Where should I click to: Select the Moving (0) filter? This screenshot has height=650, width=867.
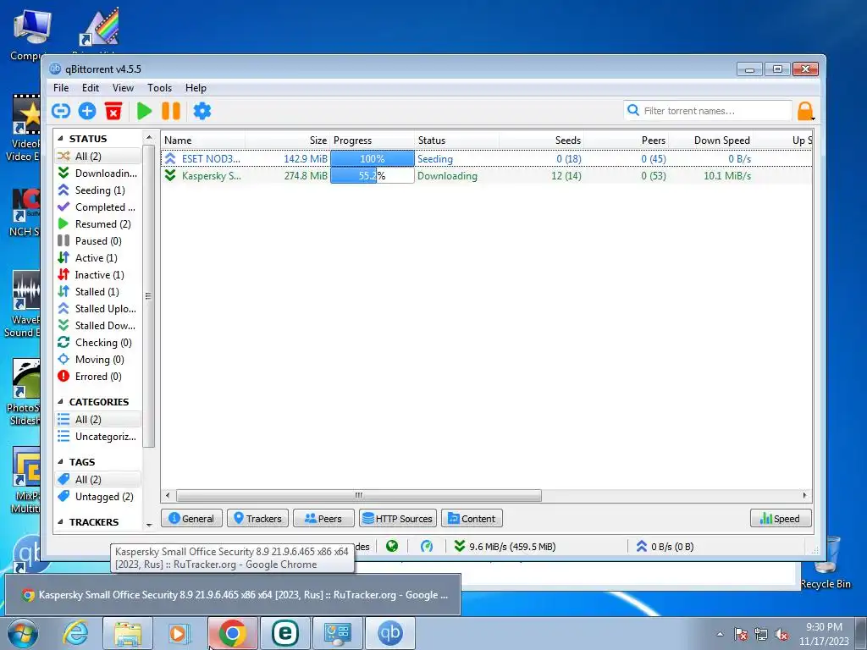tap(98, 359)
